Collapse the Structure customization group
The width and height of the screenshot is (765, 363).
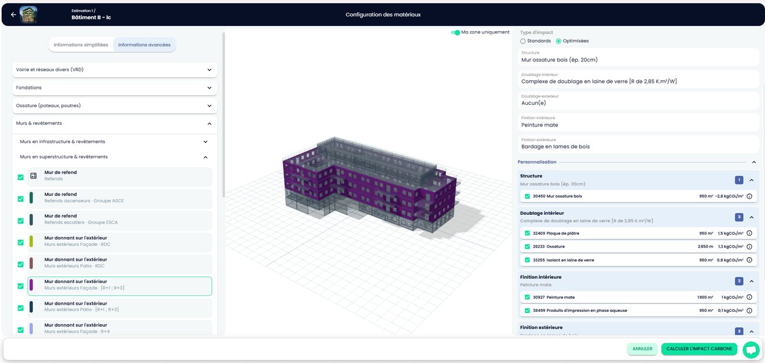point(751,180)
